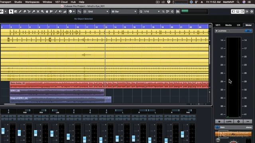Open the color palette selector icon
This screenshot has height=143, width=255.
tap(71, 12)
